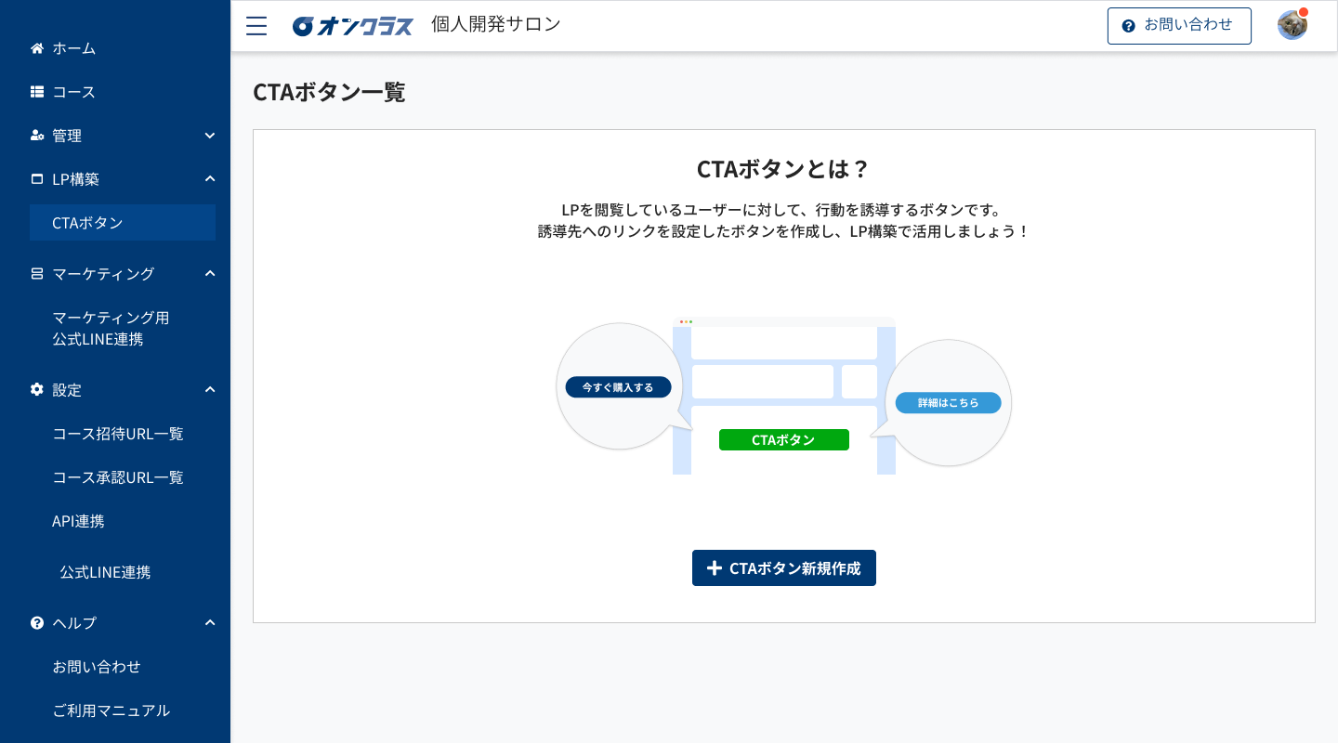Open 設定 via its gear icon
This screenshot has height=743, width=1338.
coord(36,390)
